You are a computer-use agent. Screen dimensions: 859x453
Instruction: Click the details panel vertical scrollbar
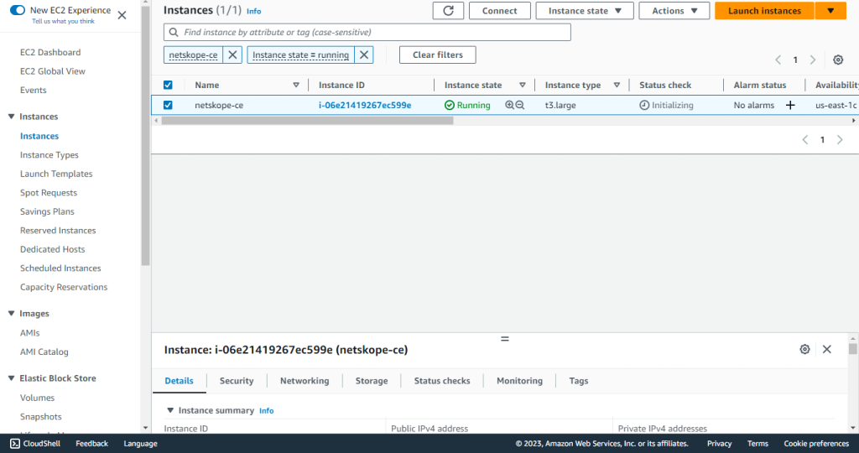(x=853, y=349)
